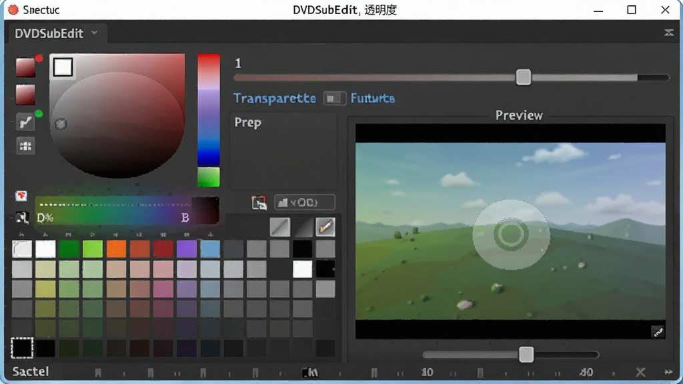Click the circular target overlay in the preview
The image size is (683, 384).
(511, 234)
